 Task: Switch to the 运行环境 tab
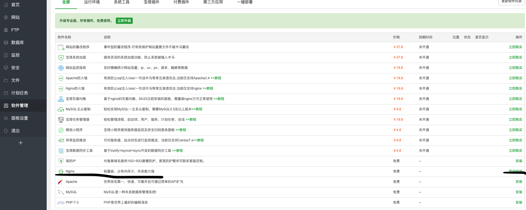[92, 2]
